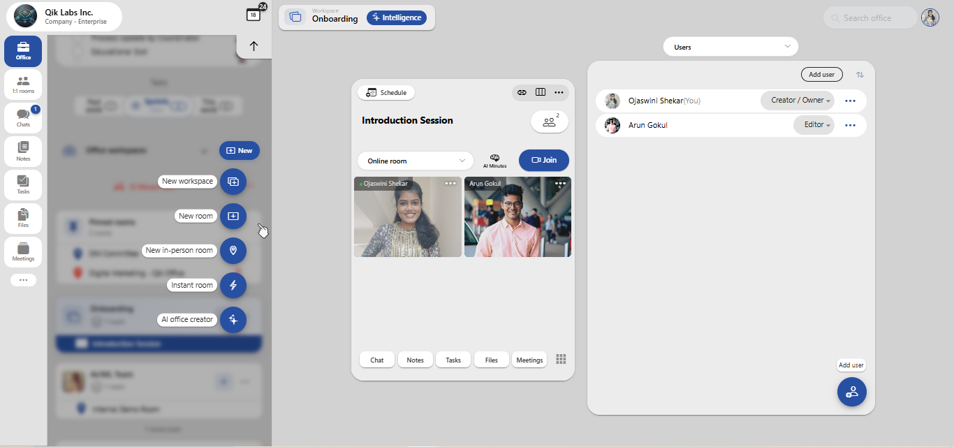Open the Notes tab in room card
Image resolution: width=954 pixels, height=447 pixels.
[416, 360]
